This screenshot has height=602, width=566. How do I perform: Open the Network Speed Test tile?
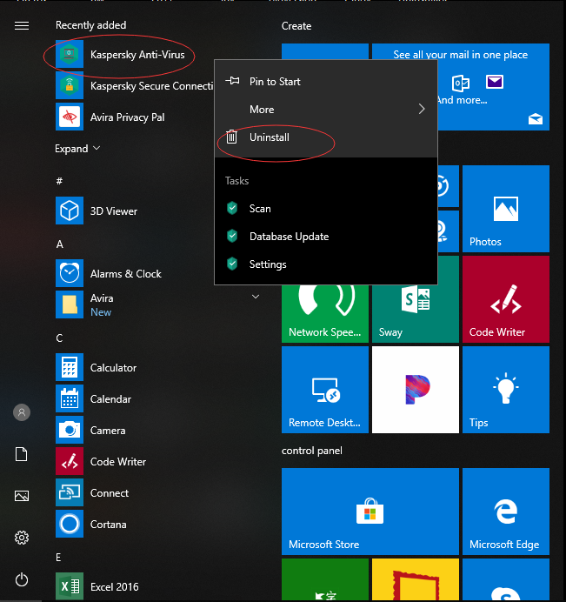325,314
